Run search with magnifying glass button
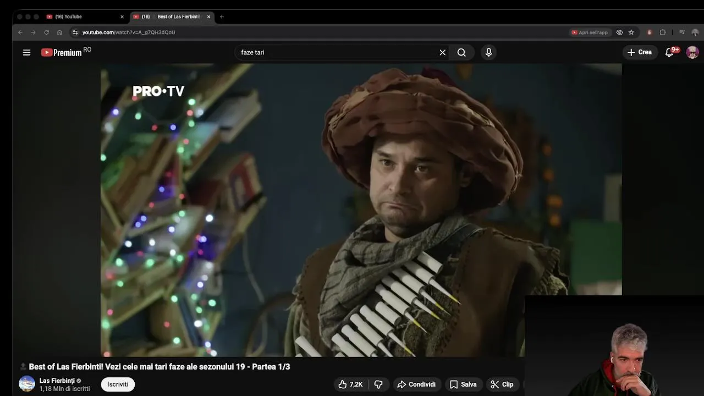The height and width of the screenshot is (396, 704). [461, 52]
